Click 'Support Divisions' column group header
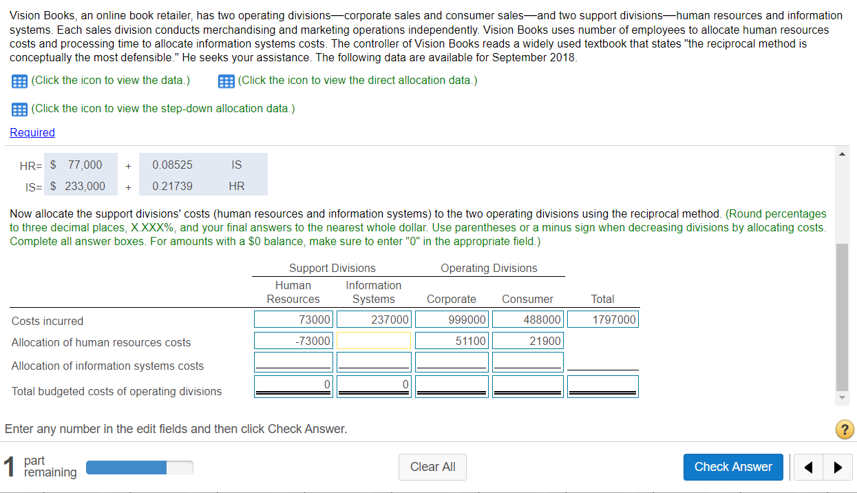 [x=332, y=268]
